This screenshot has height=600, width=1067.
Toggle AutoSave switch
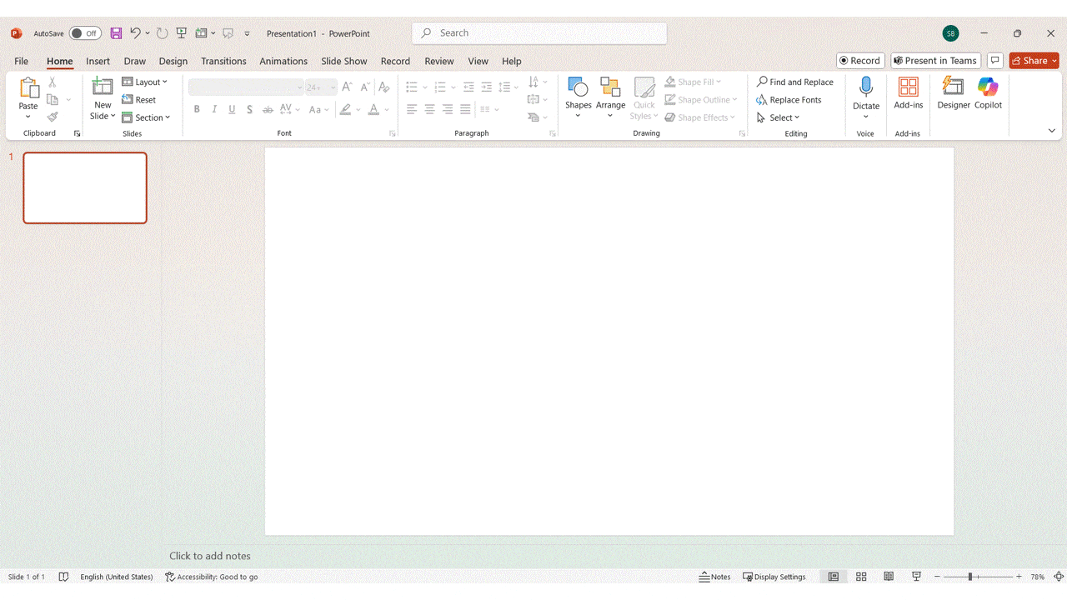point(85,33)
